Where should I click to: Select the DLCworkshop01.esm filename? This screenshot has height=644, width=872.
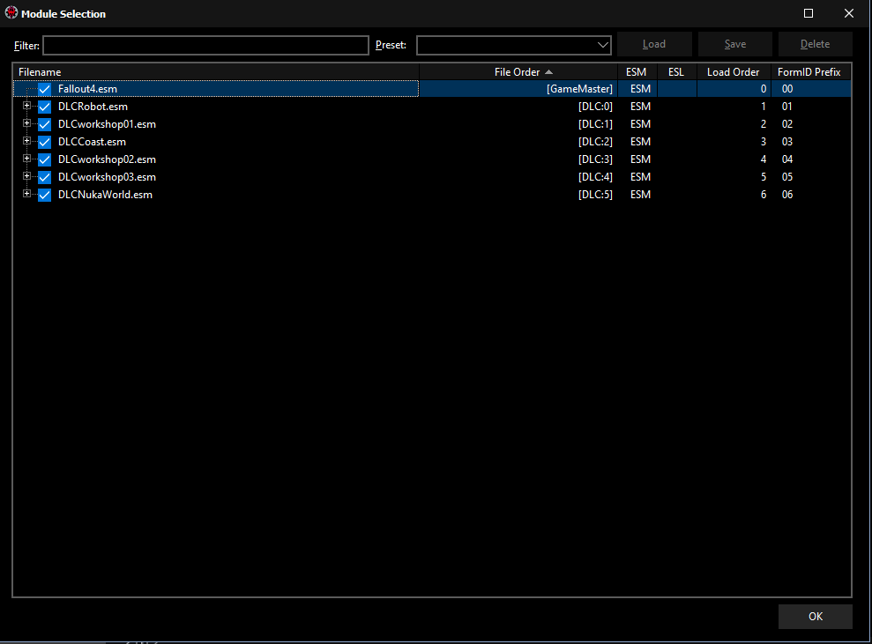[x=107, y=124]
